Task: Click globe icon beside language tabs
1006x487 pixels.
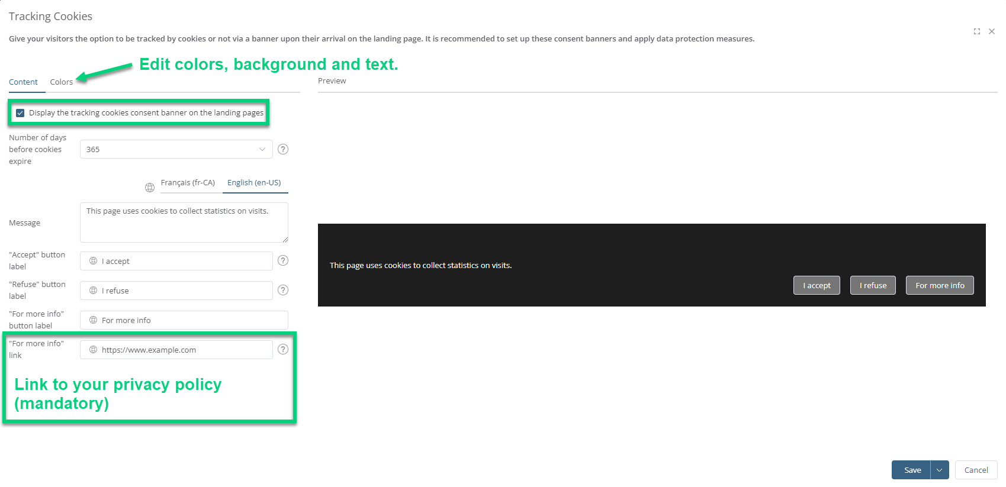Action: [150, 188]
